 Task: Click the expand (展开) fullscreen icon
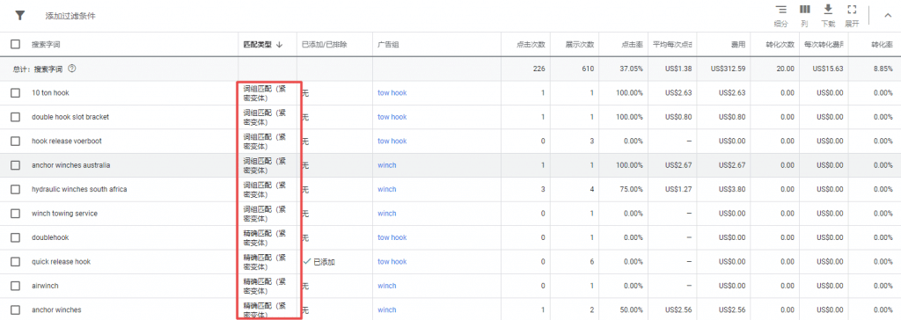pyautogui.click(x=852, y=10)
